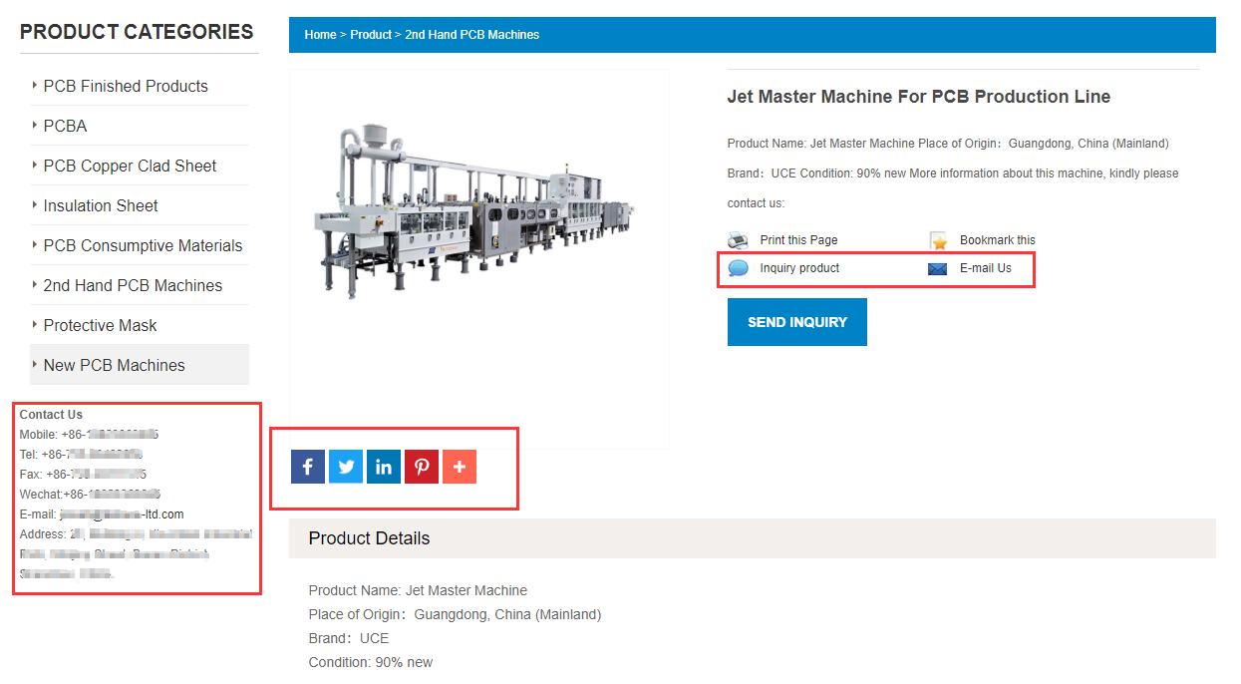Open Product breadcrumb link
The height and width of the screenshot is (684, 1241).
[371, 35]
